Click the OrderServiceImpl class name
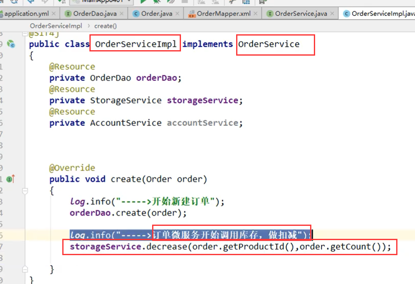415x284 pixels. 136,44
